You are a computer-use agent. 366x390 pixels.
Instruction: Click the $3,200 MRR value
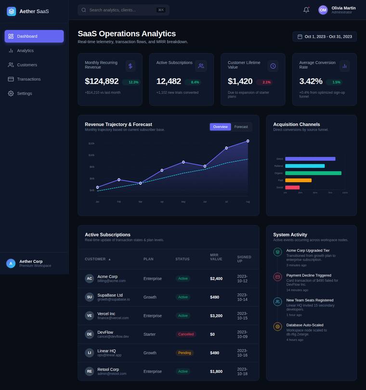point(216,316)
